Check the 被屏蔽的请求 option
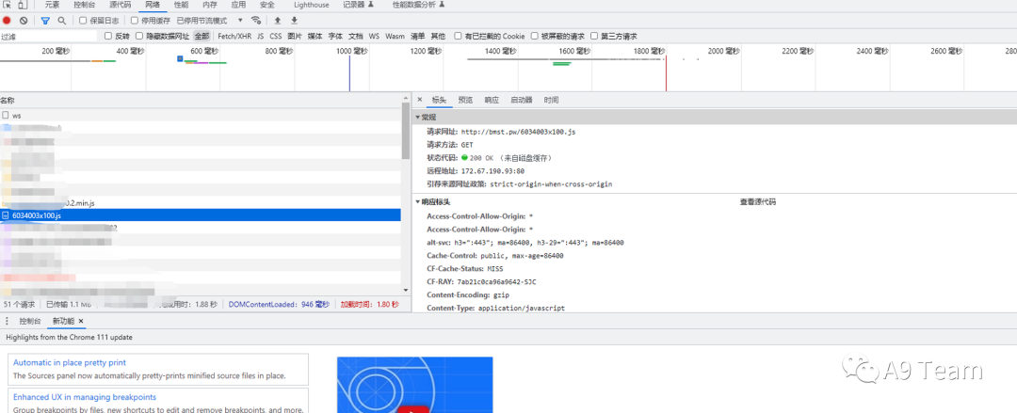Viewport: 1017px width, 413px height. coord(535,37)
